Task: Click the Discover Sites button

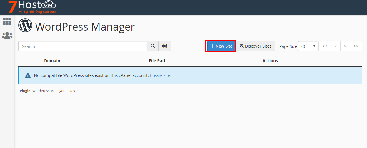Action: [256, 46]
